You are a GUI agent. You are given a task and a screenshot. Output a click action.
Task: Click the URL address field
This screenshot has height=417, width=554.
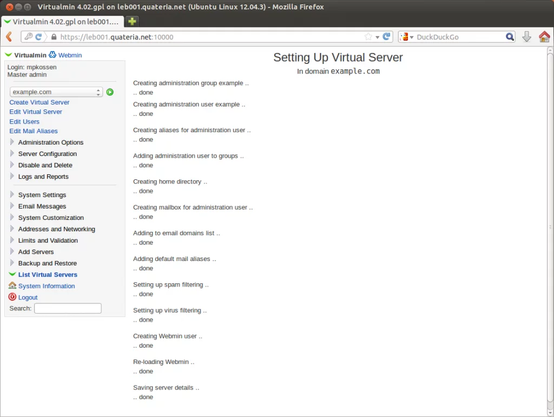[210, 37]
